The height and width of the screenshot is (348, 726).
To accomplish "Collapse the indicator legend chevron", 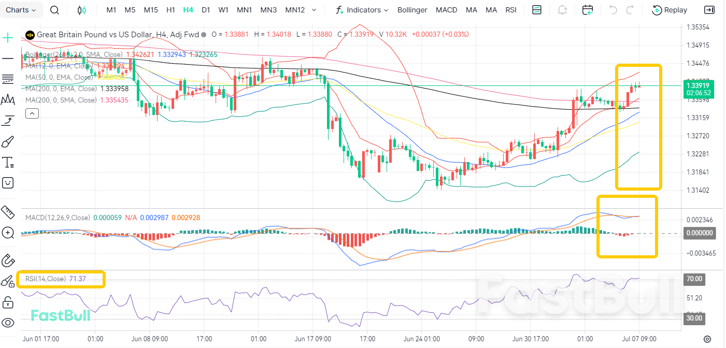I will click(32, 113).
